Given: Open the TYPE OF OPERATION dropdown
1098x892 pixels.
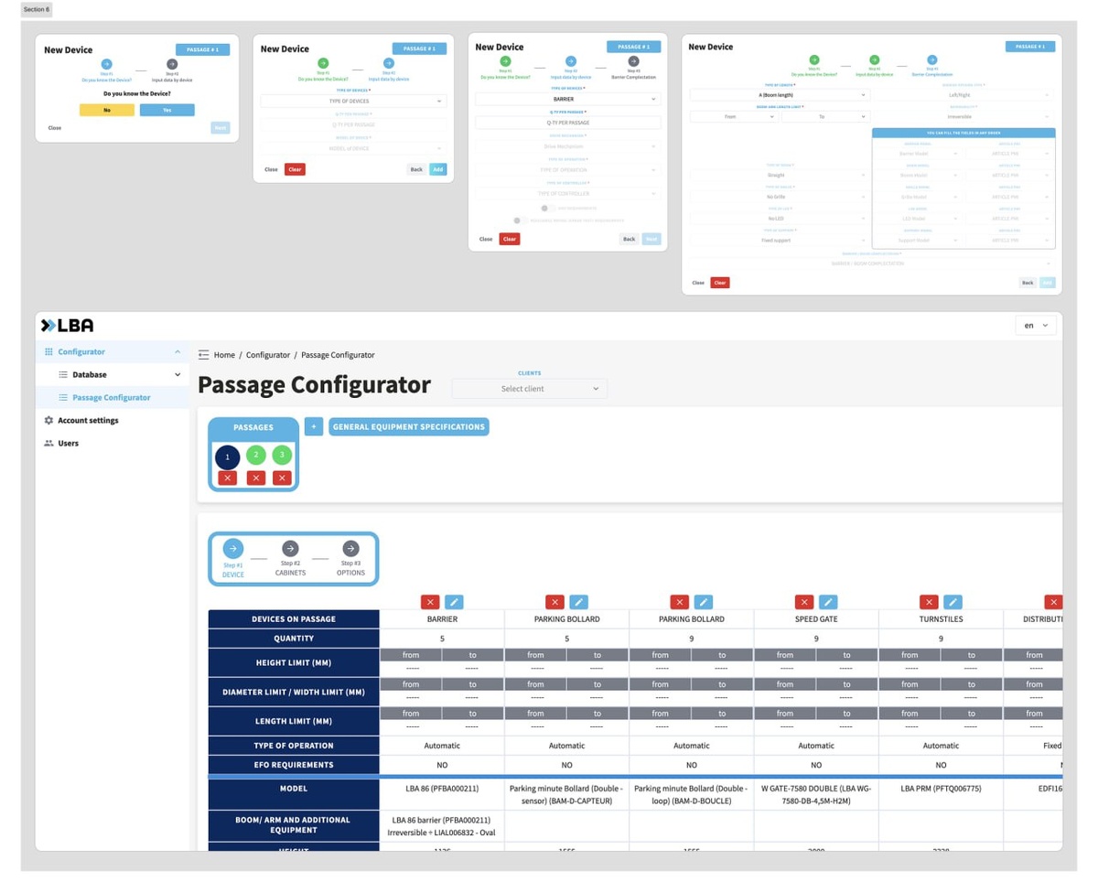Looking at the screenshot, I should pos(567,170).
